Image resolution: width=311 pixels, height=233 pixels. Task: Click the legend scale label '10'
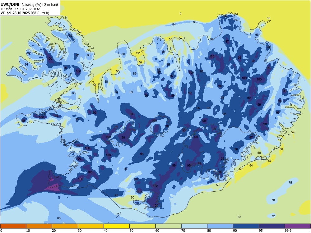click(x=28, y=231)
